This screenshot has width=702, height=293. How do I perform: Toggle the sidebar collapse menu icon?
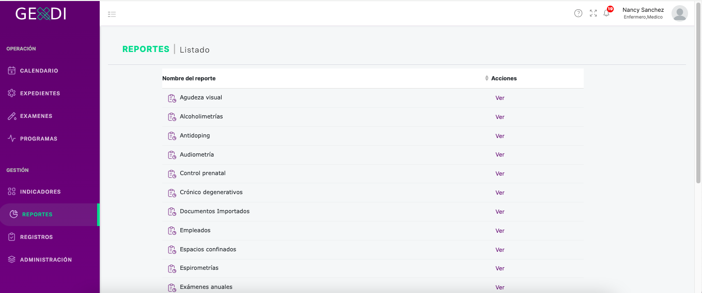pos(112,14)
